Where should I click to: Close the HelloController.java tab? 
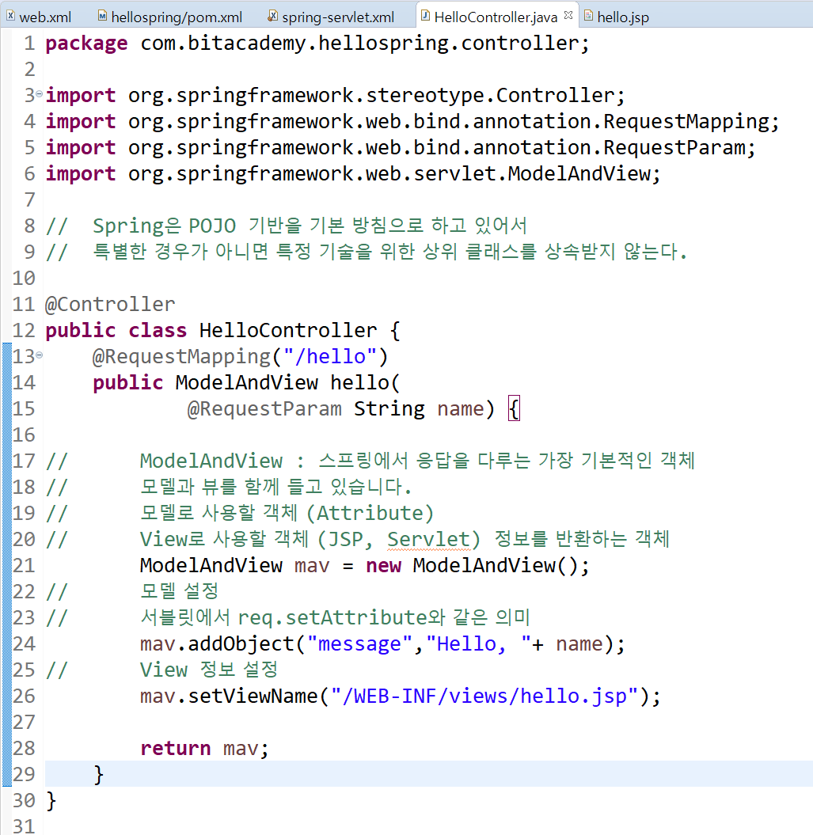[x=568, y=15]
